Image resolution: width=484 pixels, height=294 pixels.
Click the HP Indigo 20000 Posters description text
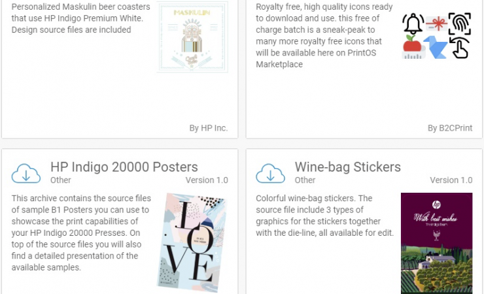pyautogui.click(x=82, y=233)
